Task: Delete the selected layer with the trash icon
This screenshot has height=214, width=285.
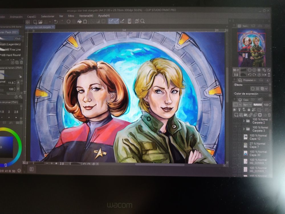Action: click(269, 115)
